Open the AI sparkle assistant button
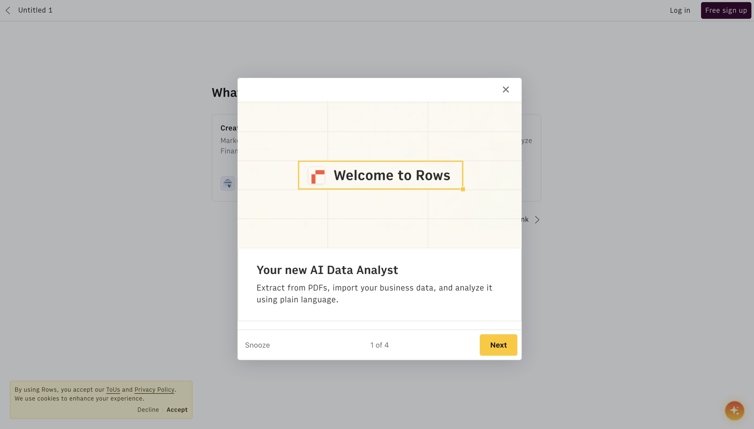This screenshot has width=754, height=429. 734,410
